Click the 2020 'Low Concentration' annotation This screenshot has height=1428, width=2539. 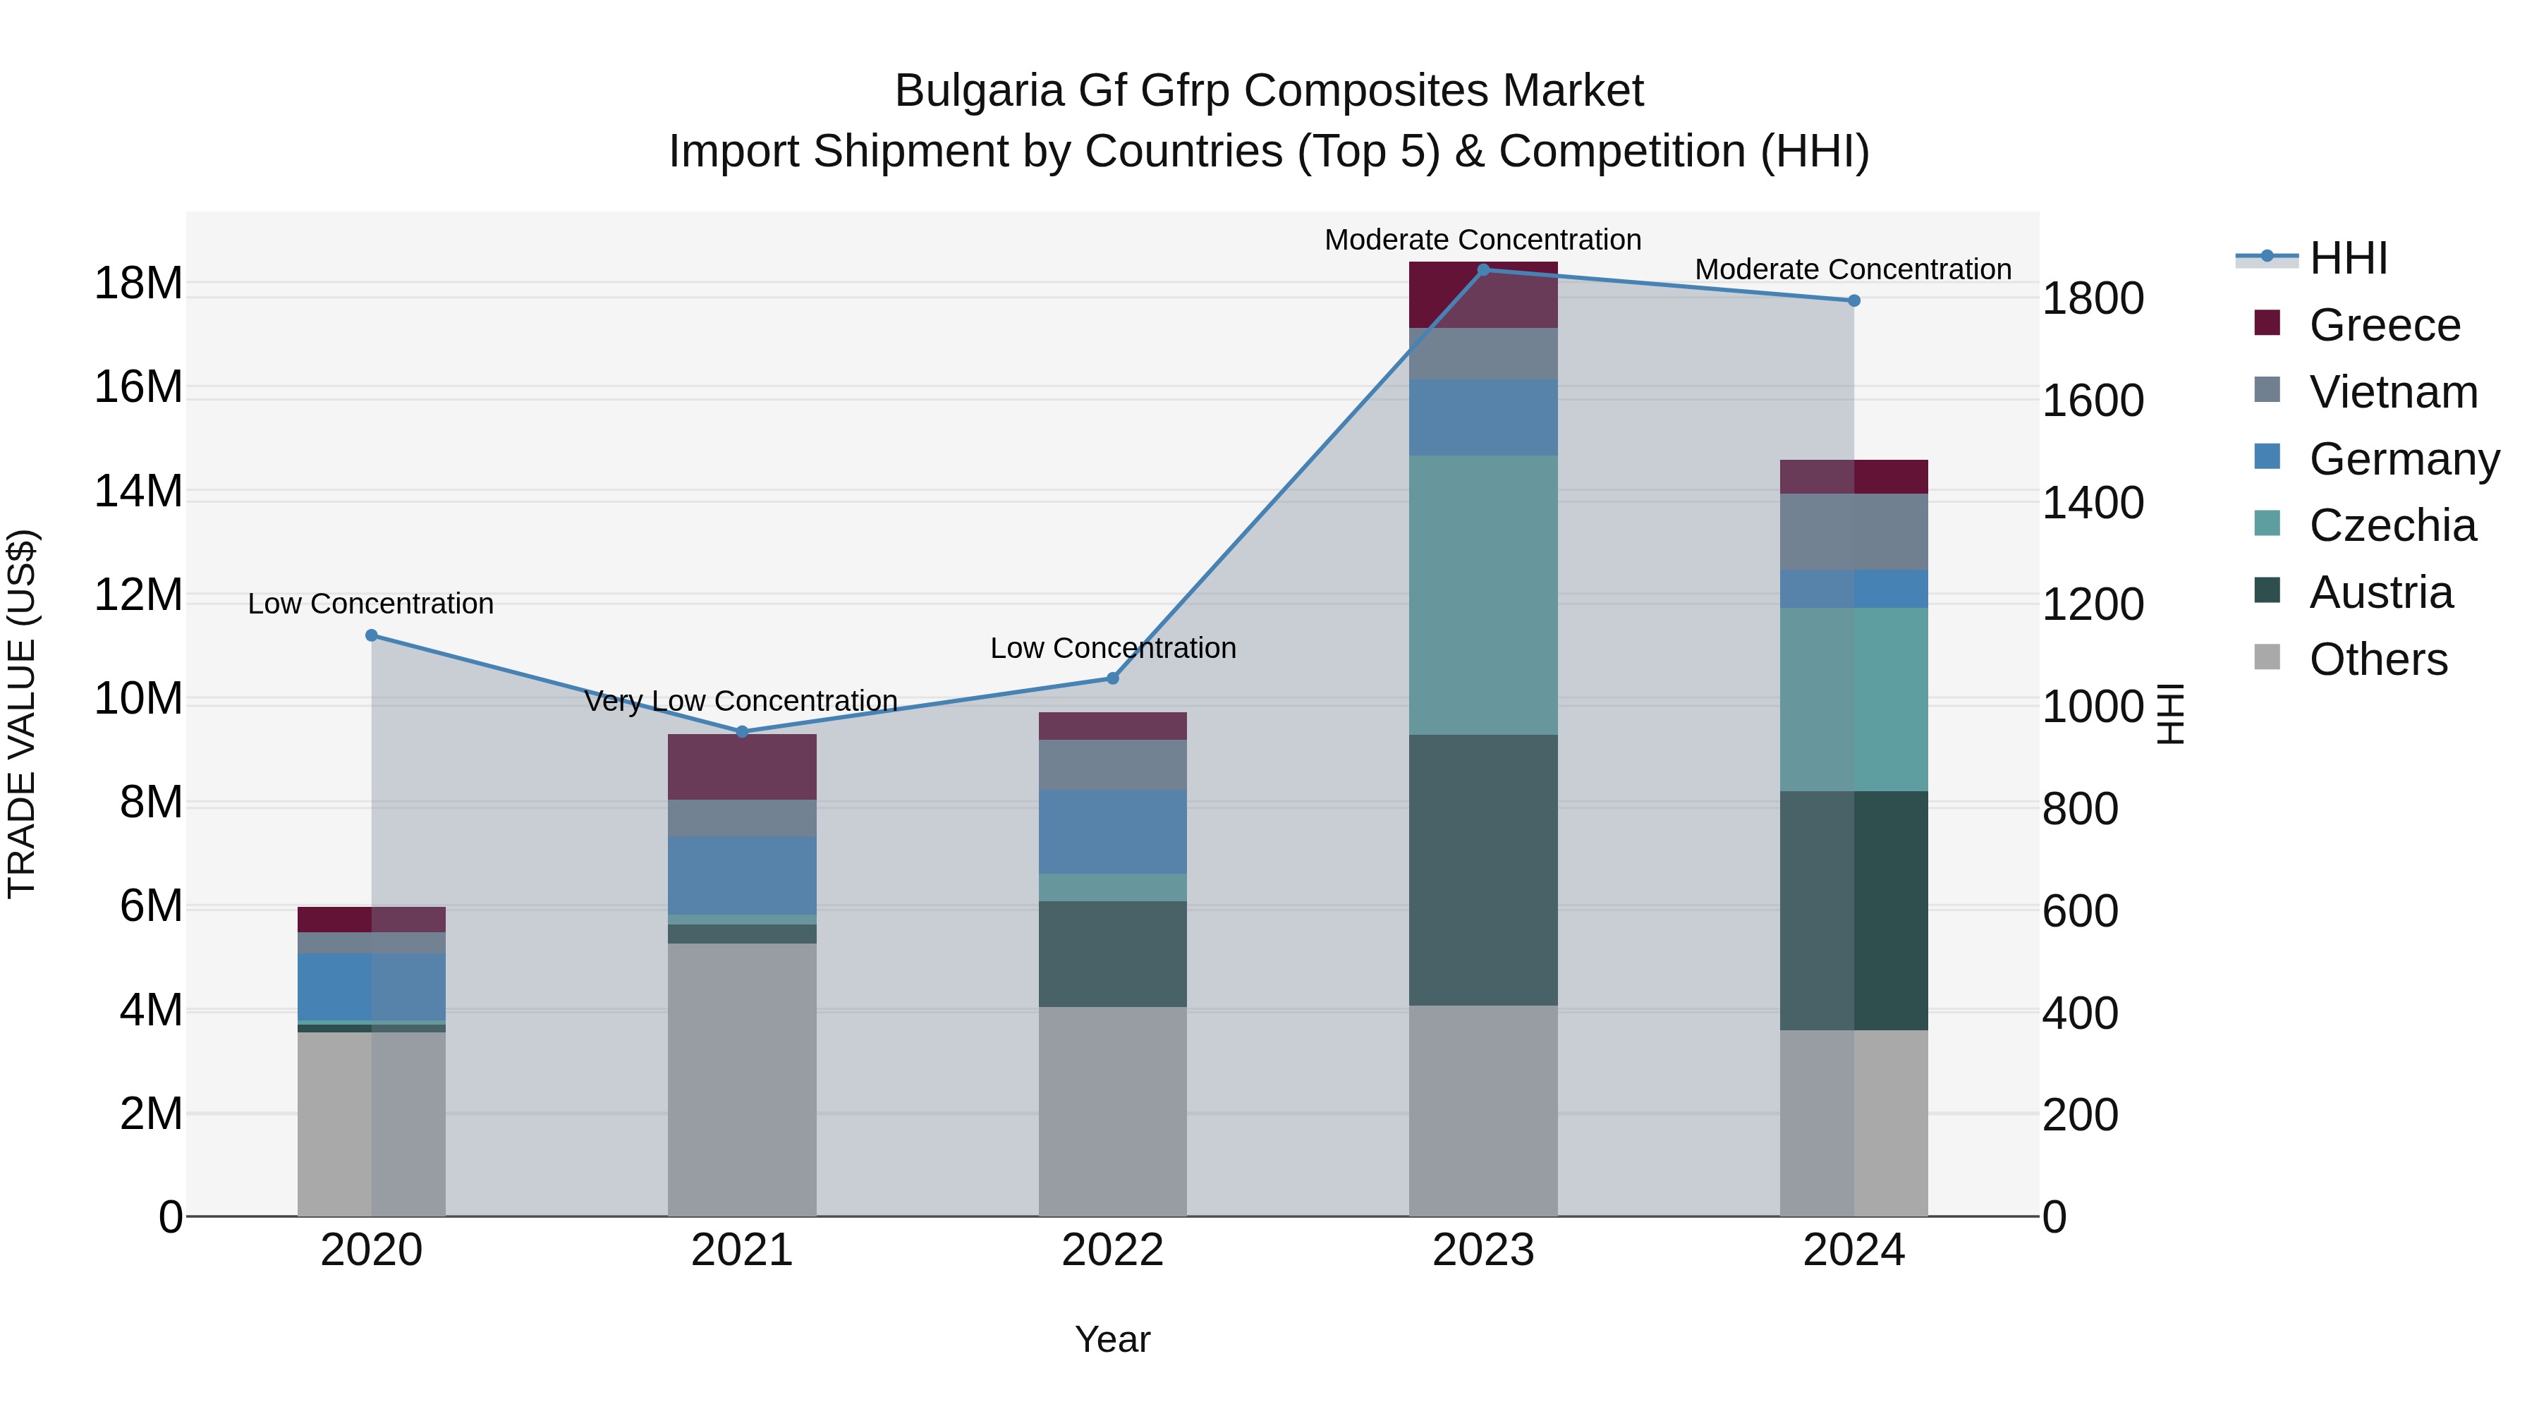370,603
